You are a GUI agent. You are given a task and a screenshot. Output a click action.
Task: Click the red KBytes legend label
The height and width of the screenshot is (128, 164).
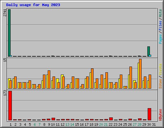point(160,115)
